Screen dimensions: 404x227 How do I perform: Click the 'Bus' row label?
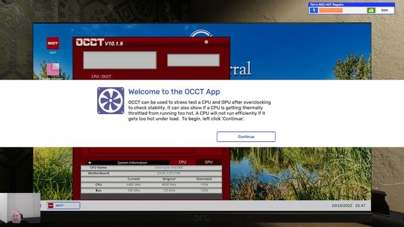[98, 190]
